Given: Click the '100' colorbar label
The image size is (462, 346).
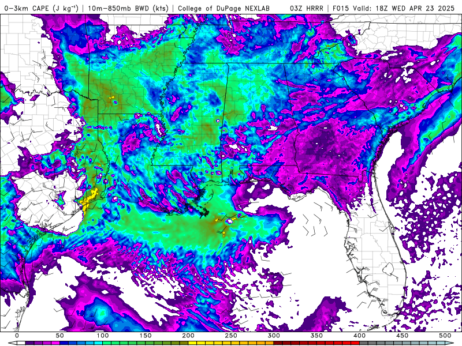Looking at the screenshot, I should pos(103,336).
